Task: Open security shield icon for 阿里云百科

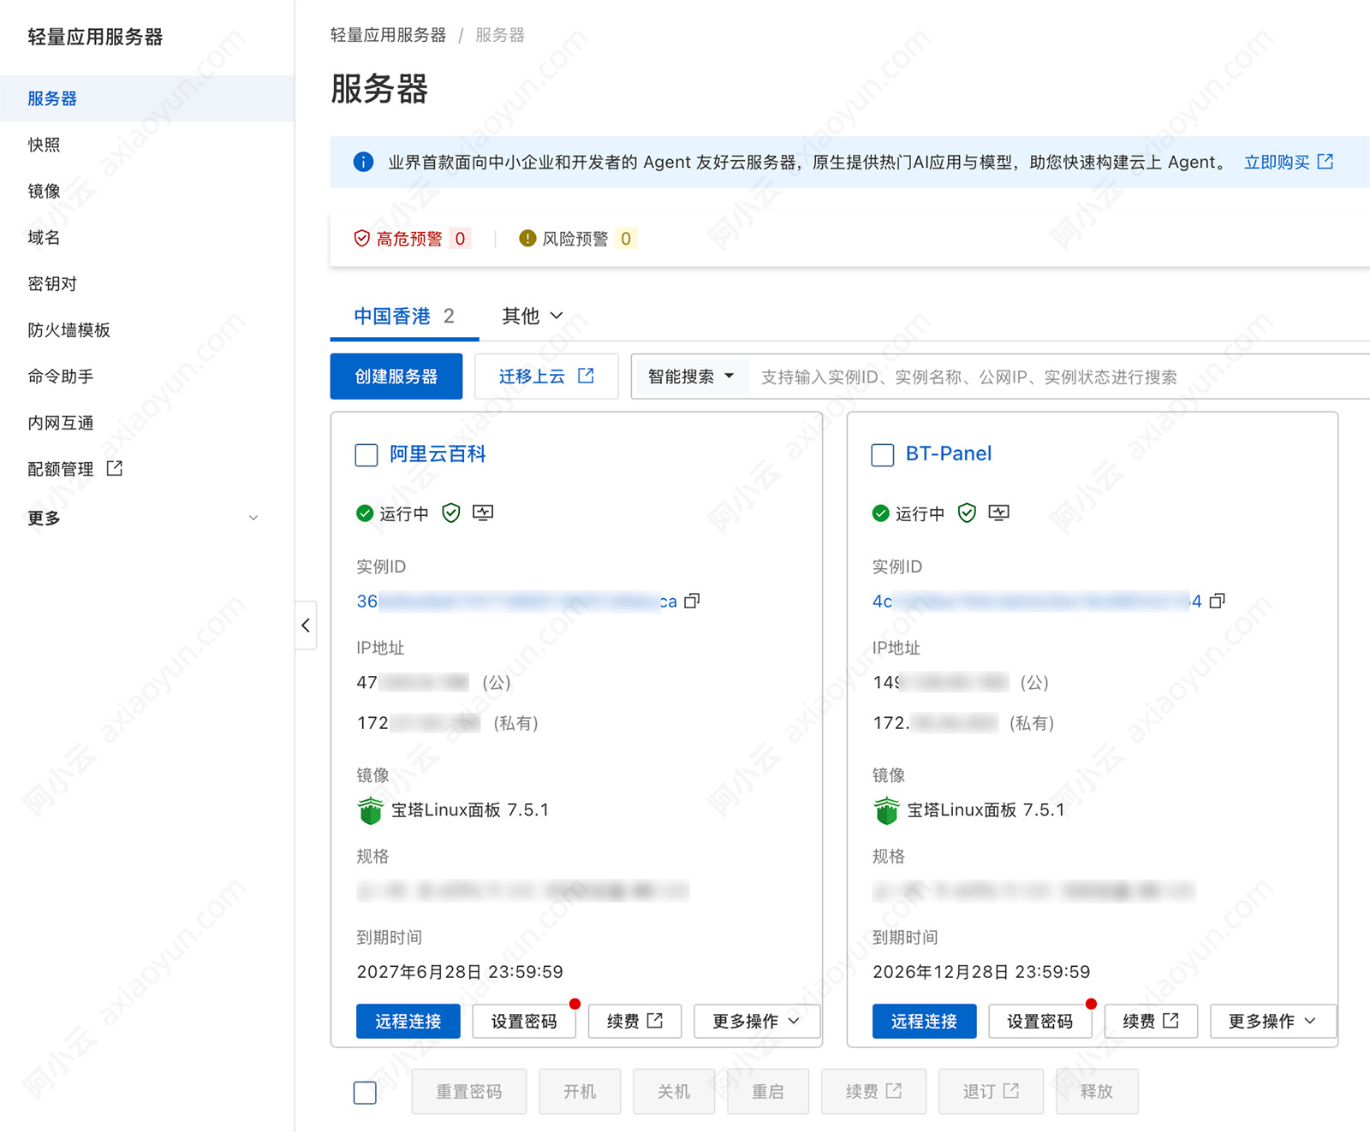Action: coord(451,513)
